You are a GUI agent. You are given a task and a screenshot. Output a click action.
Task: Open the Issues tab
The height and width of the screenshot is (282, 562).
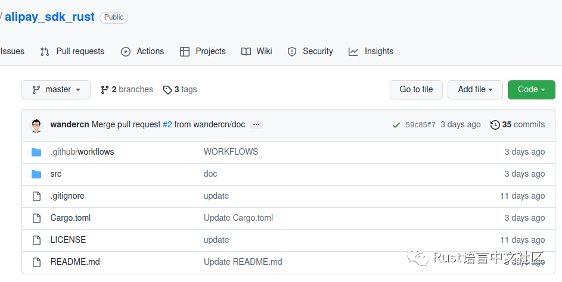12,51
